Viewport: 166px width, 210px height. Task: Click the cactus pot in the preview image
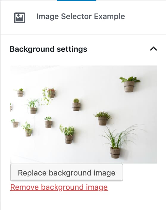76,105
